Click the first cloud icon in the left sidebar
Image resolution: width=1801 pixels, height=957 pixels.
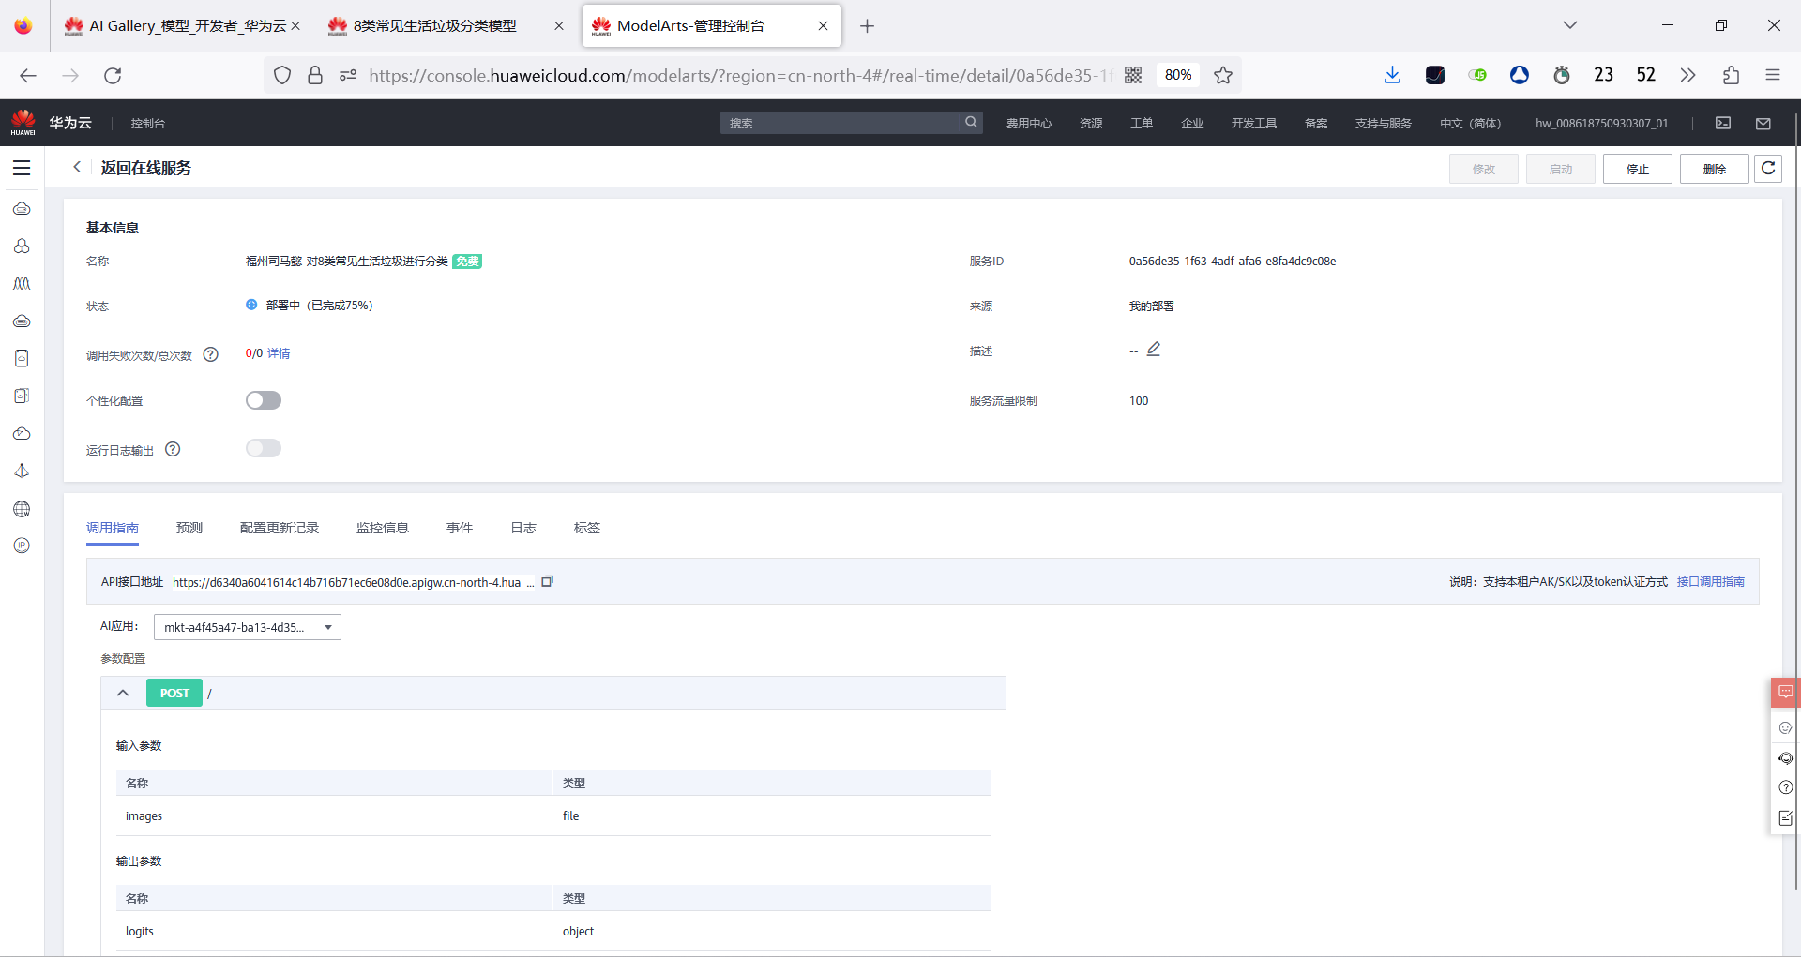click(x=22, y=209)
